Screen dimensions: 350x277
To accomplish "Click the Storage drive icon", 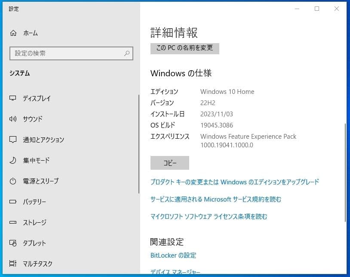I will [13, 222].
